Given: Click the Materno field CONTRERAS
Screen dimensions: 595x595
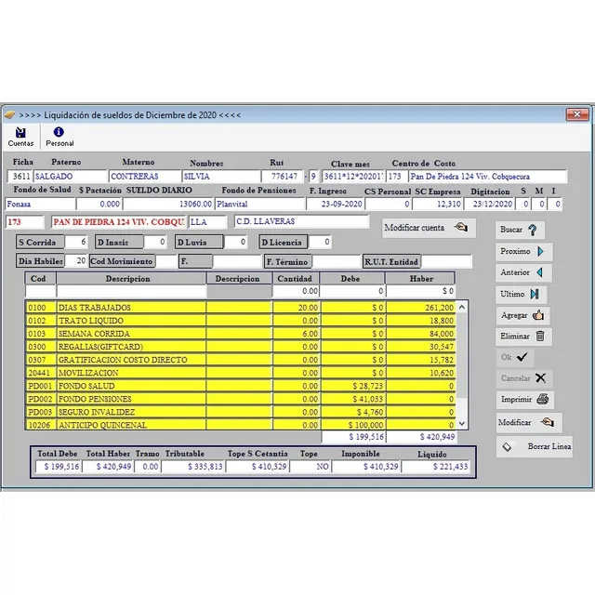Looking at the screenshot, I should [145, 177].
